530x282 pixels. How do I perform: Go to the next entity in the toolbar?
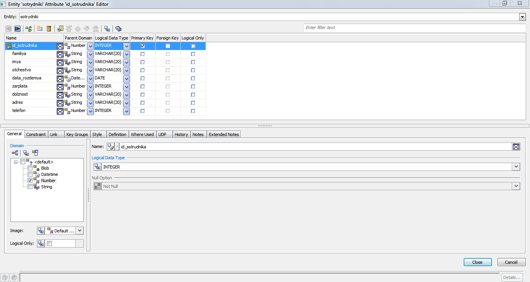pyautogui.click(x=17, y=29)
